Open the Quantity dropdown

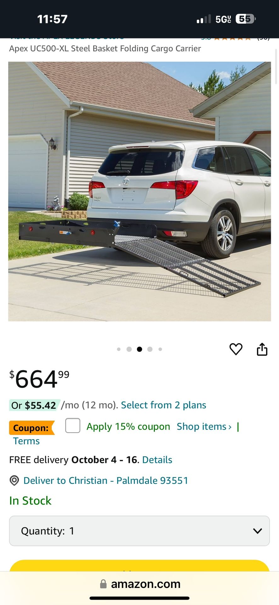coord(139,531)
